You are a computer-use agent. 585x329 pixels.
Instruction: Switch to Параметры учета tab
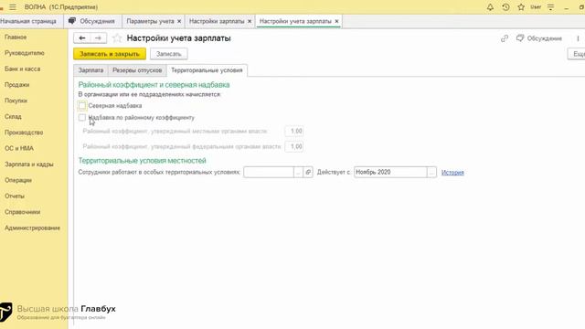tap(150, 21)
